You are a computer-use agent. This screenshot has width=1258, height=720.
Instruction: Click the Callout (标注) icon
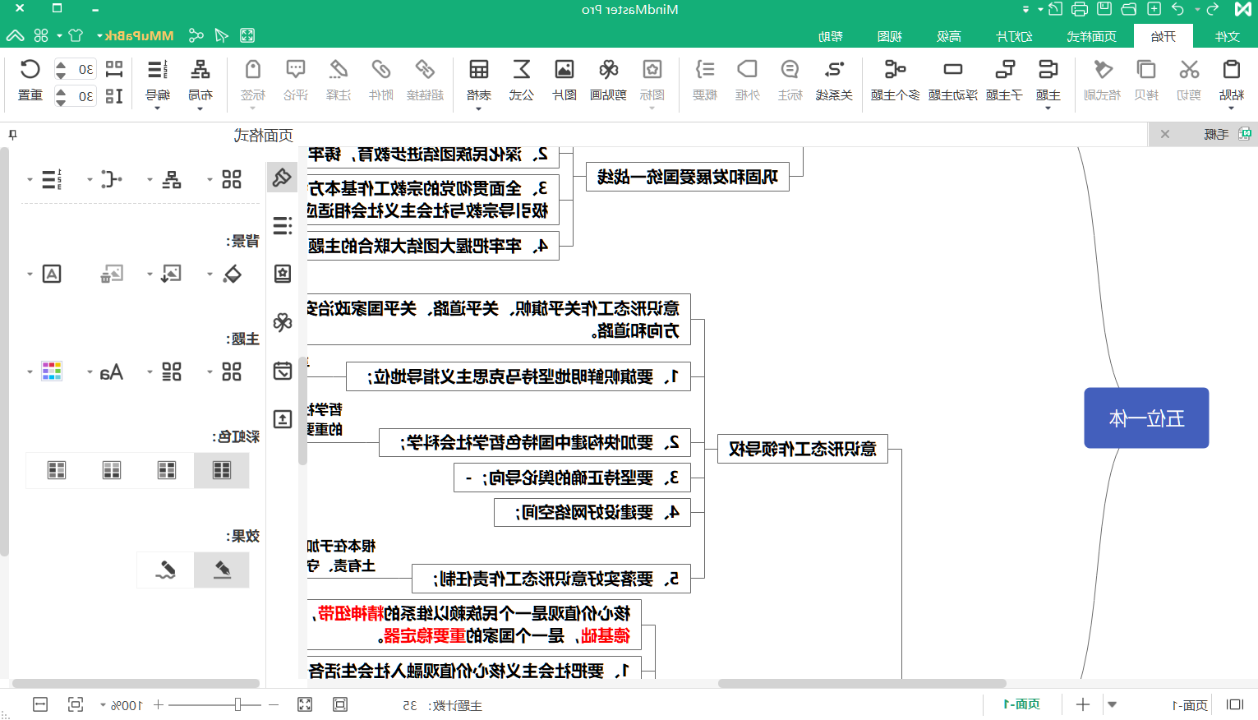pyautogui.click(x=790, y=70)
